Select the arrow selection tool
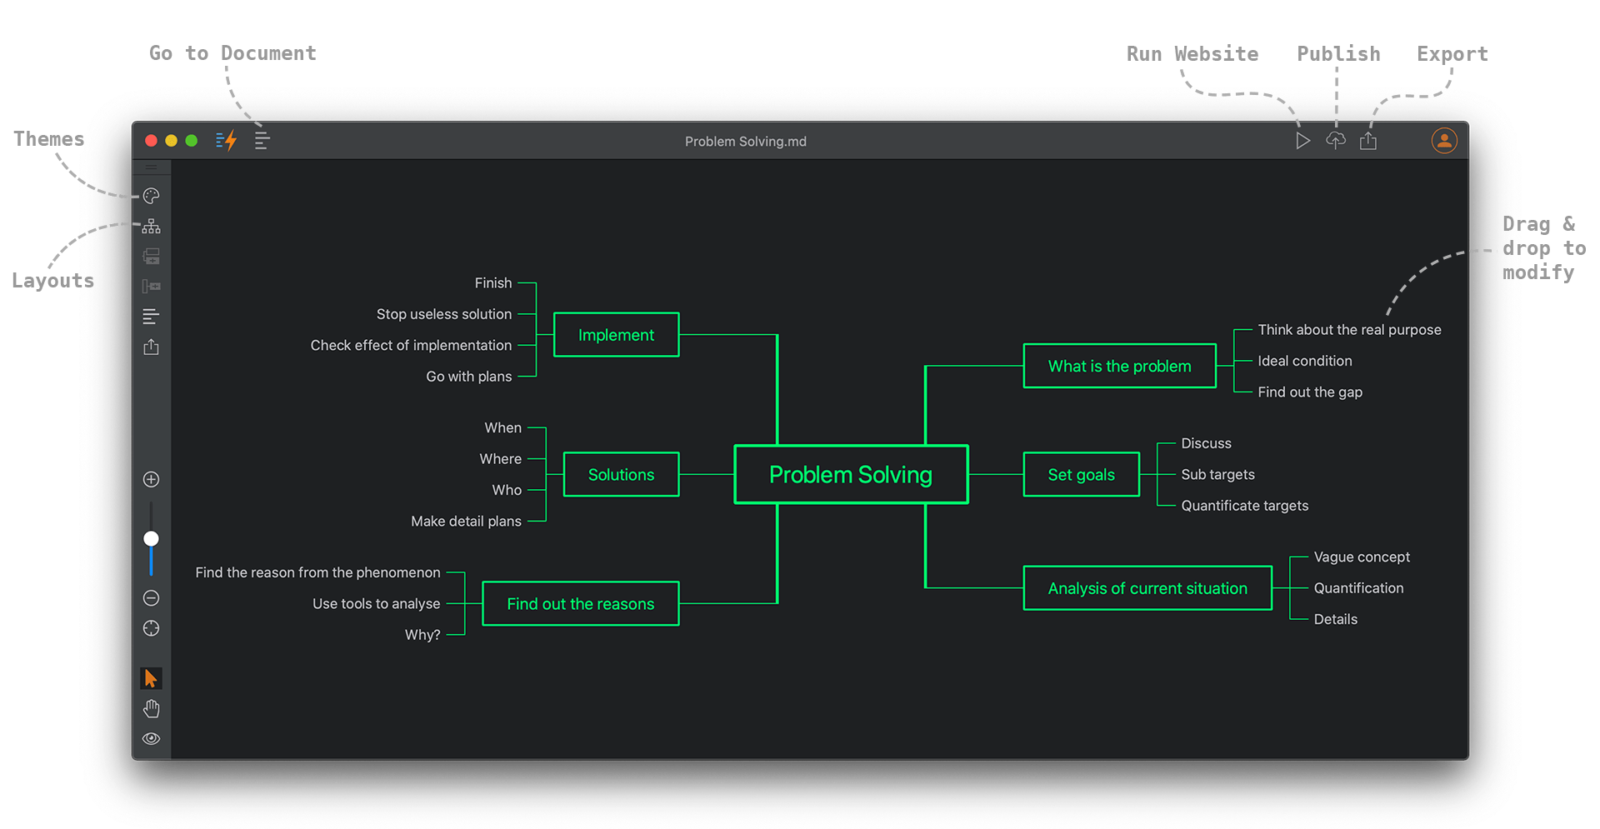Viewport: 1600px width, 829px height. click(151, 677)
